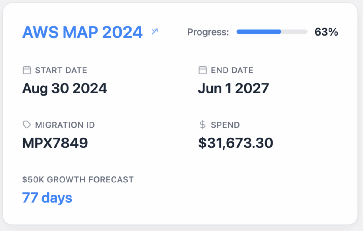
Task: Select the Jun 1 2027 end date
Action: [234, 88]
